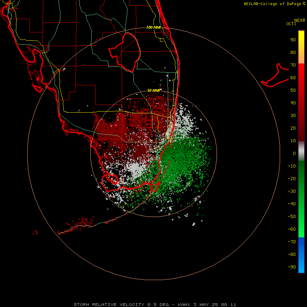The image size is (307, 307).
Task: Click the -80 value on the velocity scale
Action: pos(292,254)
